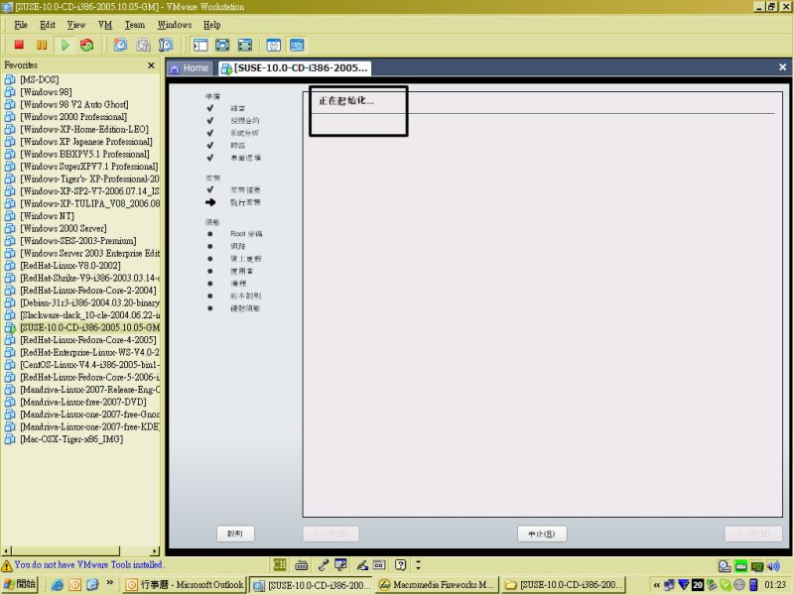Select [RedHat-Linux-V8.0-2002] favorite
This screenshot has width=794, height=595.
click(x=70, y=266)
